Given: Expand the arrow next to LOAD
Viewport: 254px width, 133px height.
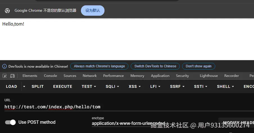Looking at the screenshot, I should [x=24, y=87].
